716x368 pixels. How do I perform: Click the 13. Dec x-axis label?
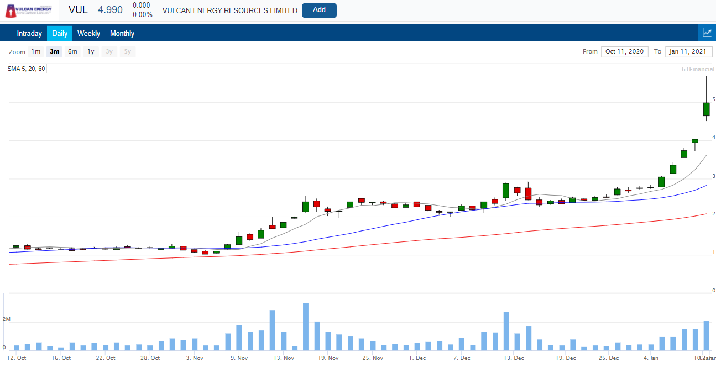(513, 358)
